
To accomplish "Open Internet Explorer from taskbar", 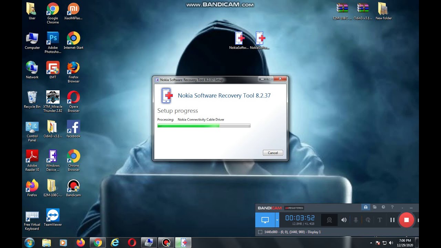I will click(x=115, y=243).
